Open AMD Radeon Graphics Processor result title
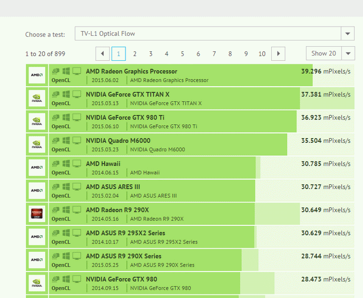 tap(132, 71)
